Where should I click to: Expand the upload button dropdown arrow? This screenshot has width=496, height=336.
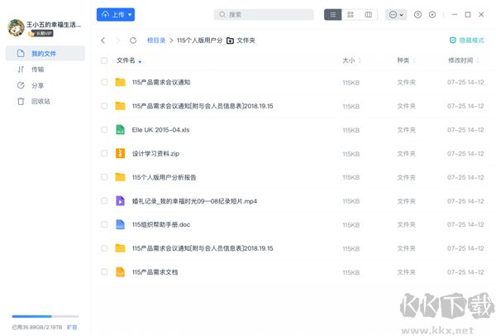[x=130, y=15]
